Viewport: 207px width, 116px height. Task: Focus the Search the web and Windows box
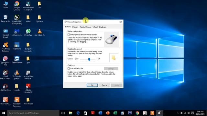click(33, 113)
